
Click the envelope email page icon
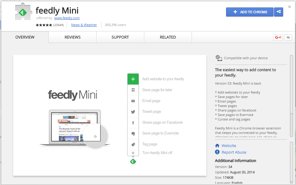coord(133,101)
